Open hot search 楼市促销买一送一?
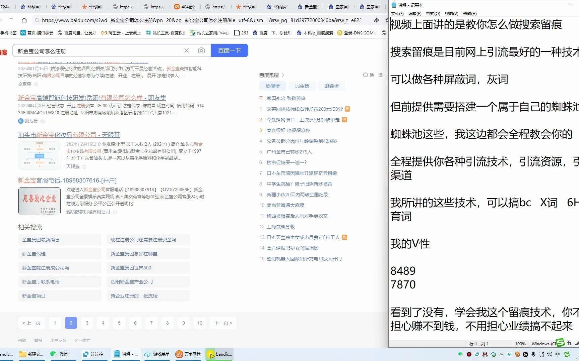Image resolution: width=579 pixels, height=361 pixels. coord(286,162)
